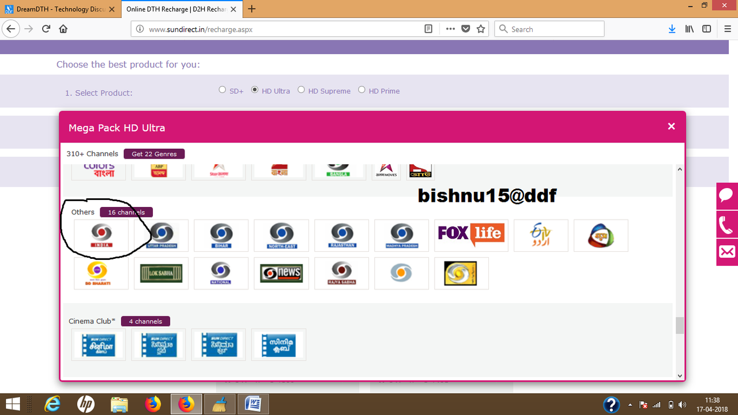This screenshot has height=415, width=738.
Task: Toggle reader view in the address bar
Action: click(428, 29)
